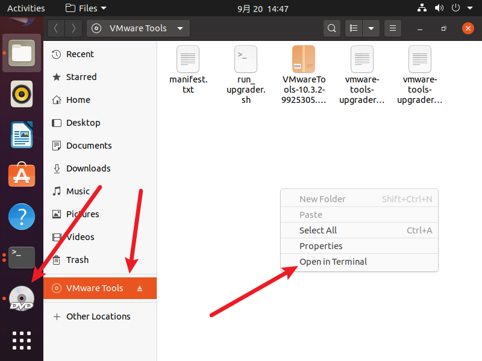The image size is (482, 361).
Task: Show Applications grid in the dock
Action: (22, 341)
